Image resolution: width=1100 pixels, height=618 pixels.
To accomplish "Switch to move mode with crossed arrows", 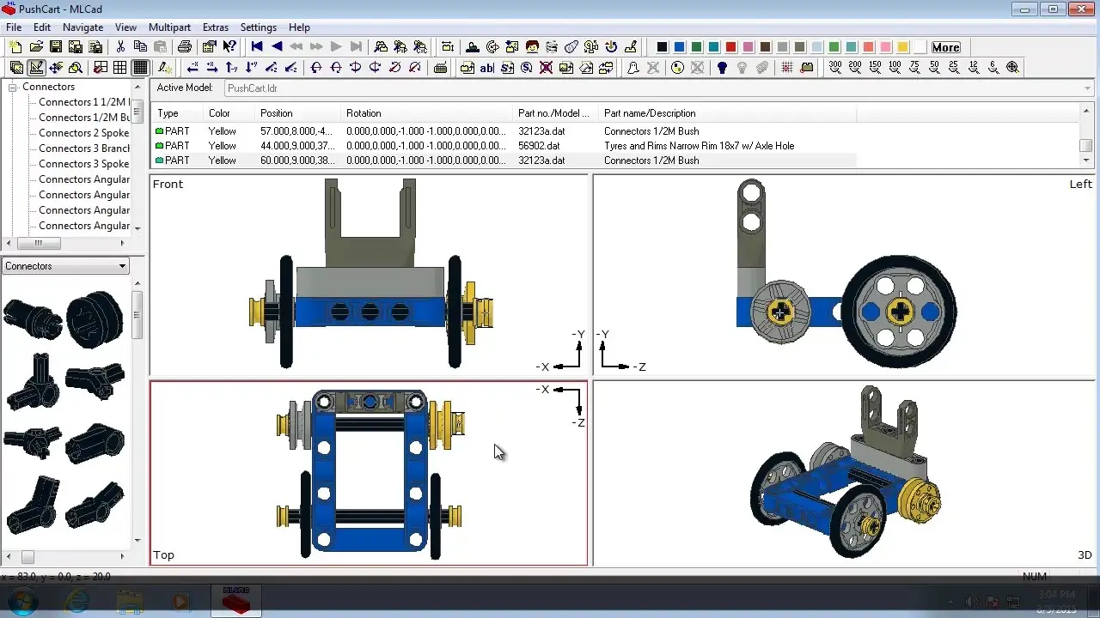I will [x=56, y=67].
